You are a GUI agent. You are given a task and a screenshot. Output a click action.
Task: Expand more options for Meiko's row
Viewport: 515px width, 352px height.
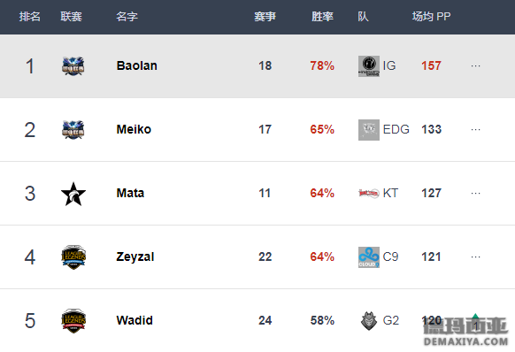click(475, 129)
